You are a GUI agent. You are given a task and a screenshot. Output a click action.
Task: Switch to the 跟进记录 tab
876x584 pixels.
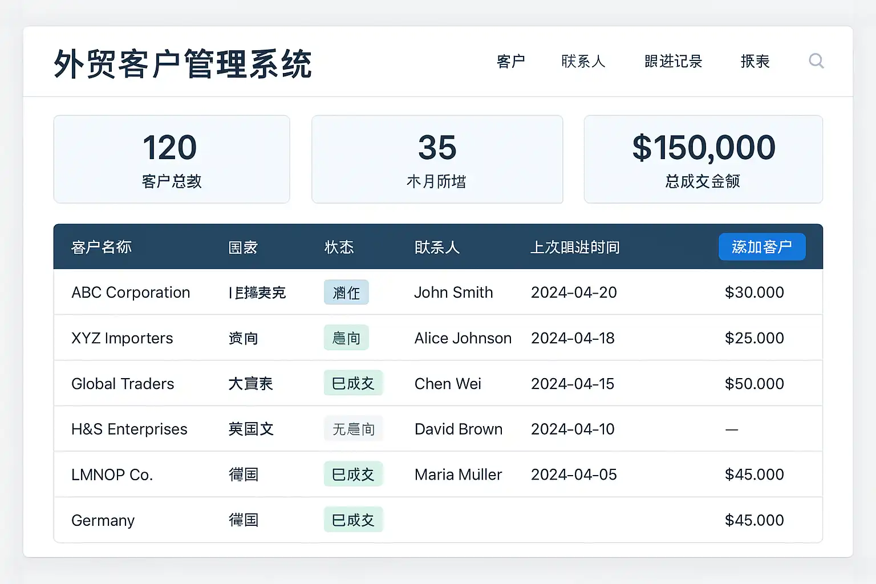(673, 61)
